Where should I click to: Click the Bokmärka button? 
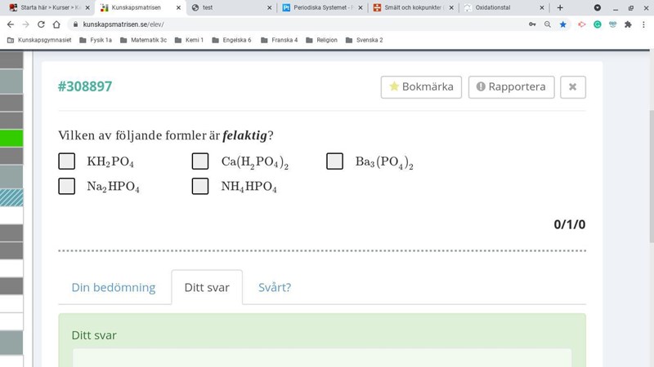tap(421, 86)
